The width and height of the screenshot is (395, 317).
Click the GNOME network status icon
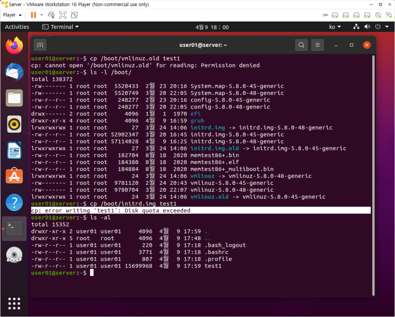pos(356,27)
